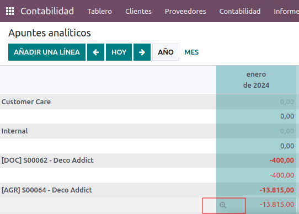Go to next period with right arrow

[142, 52]
